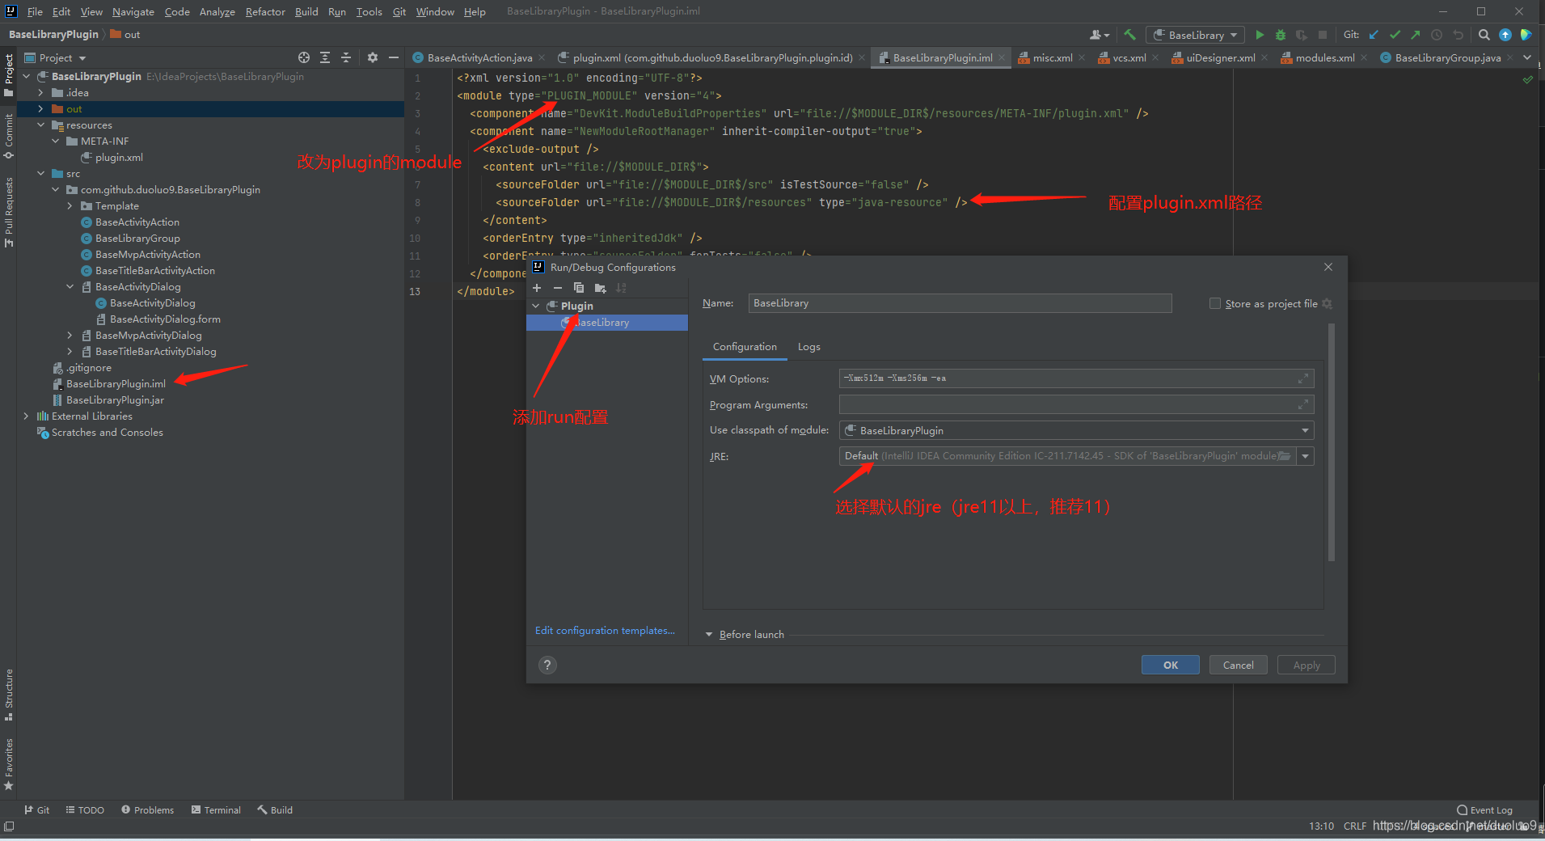1545x841 pixels.
Task: Expand the VM Options field
Action: [1303, 378]
